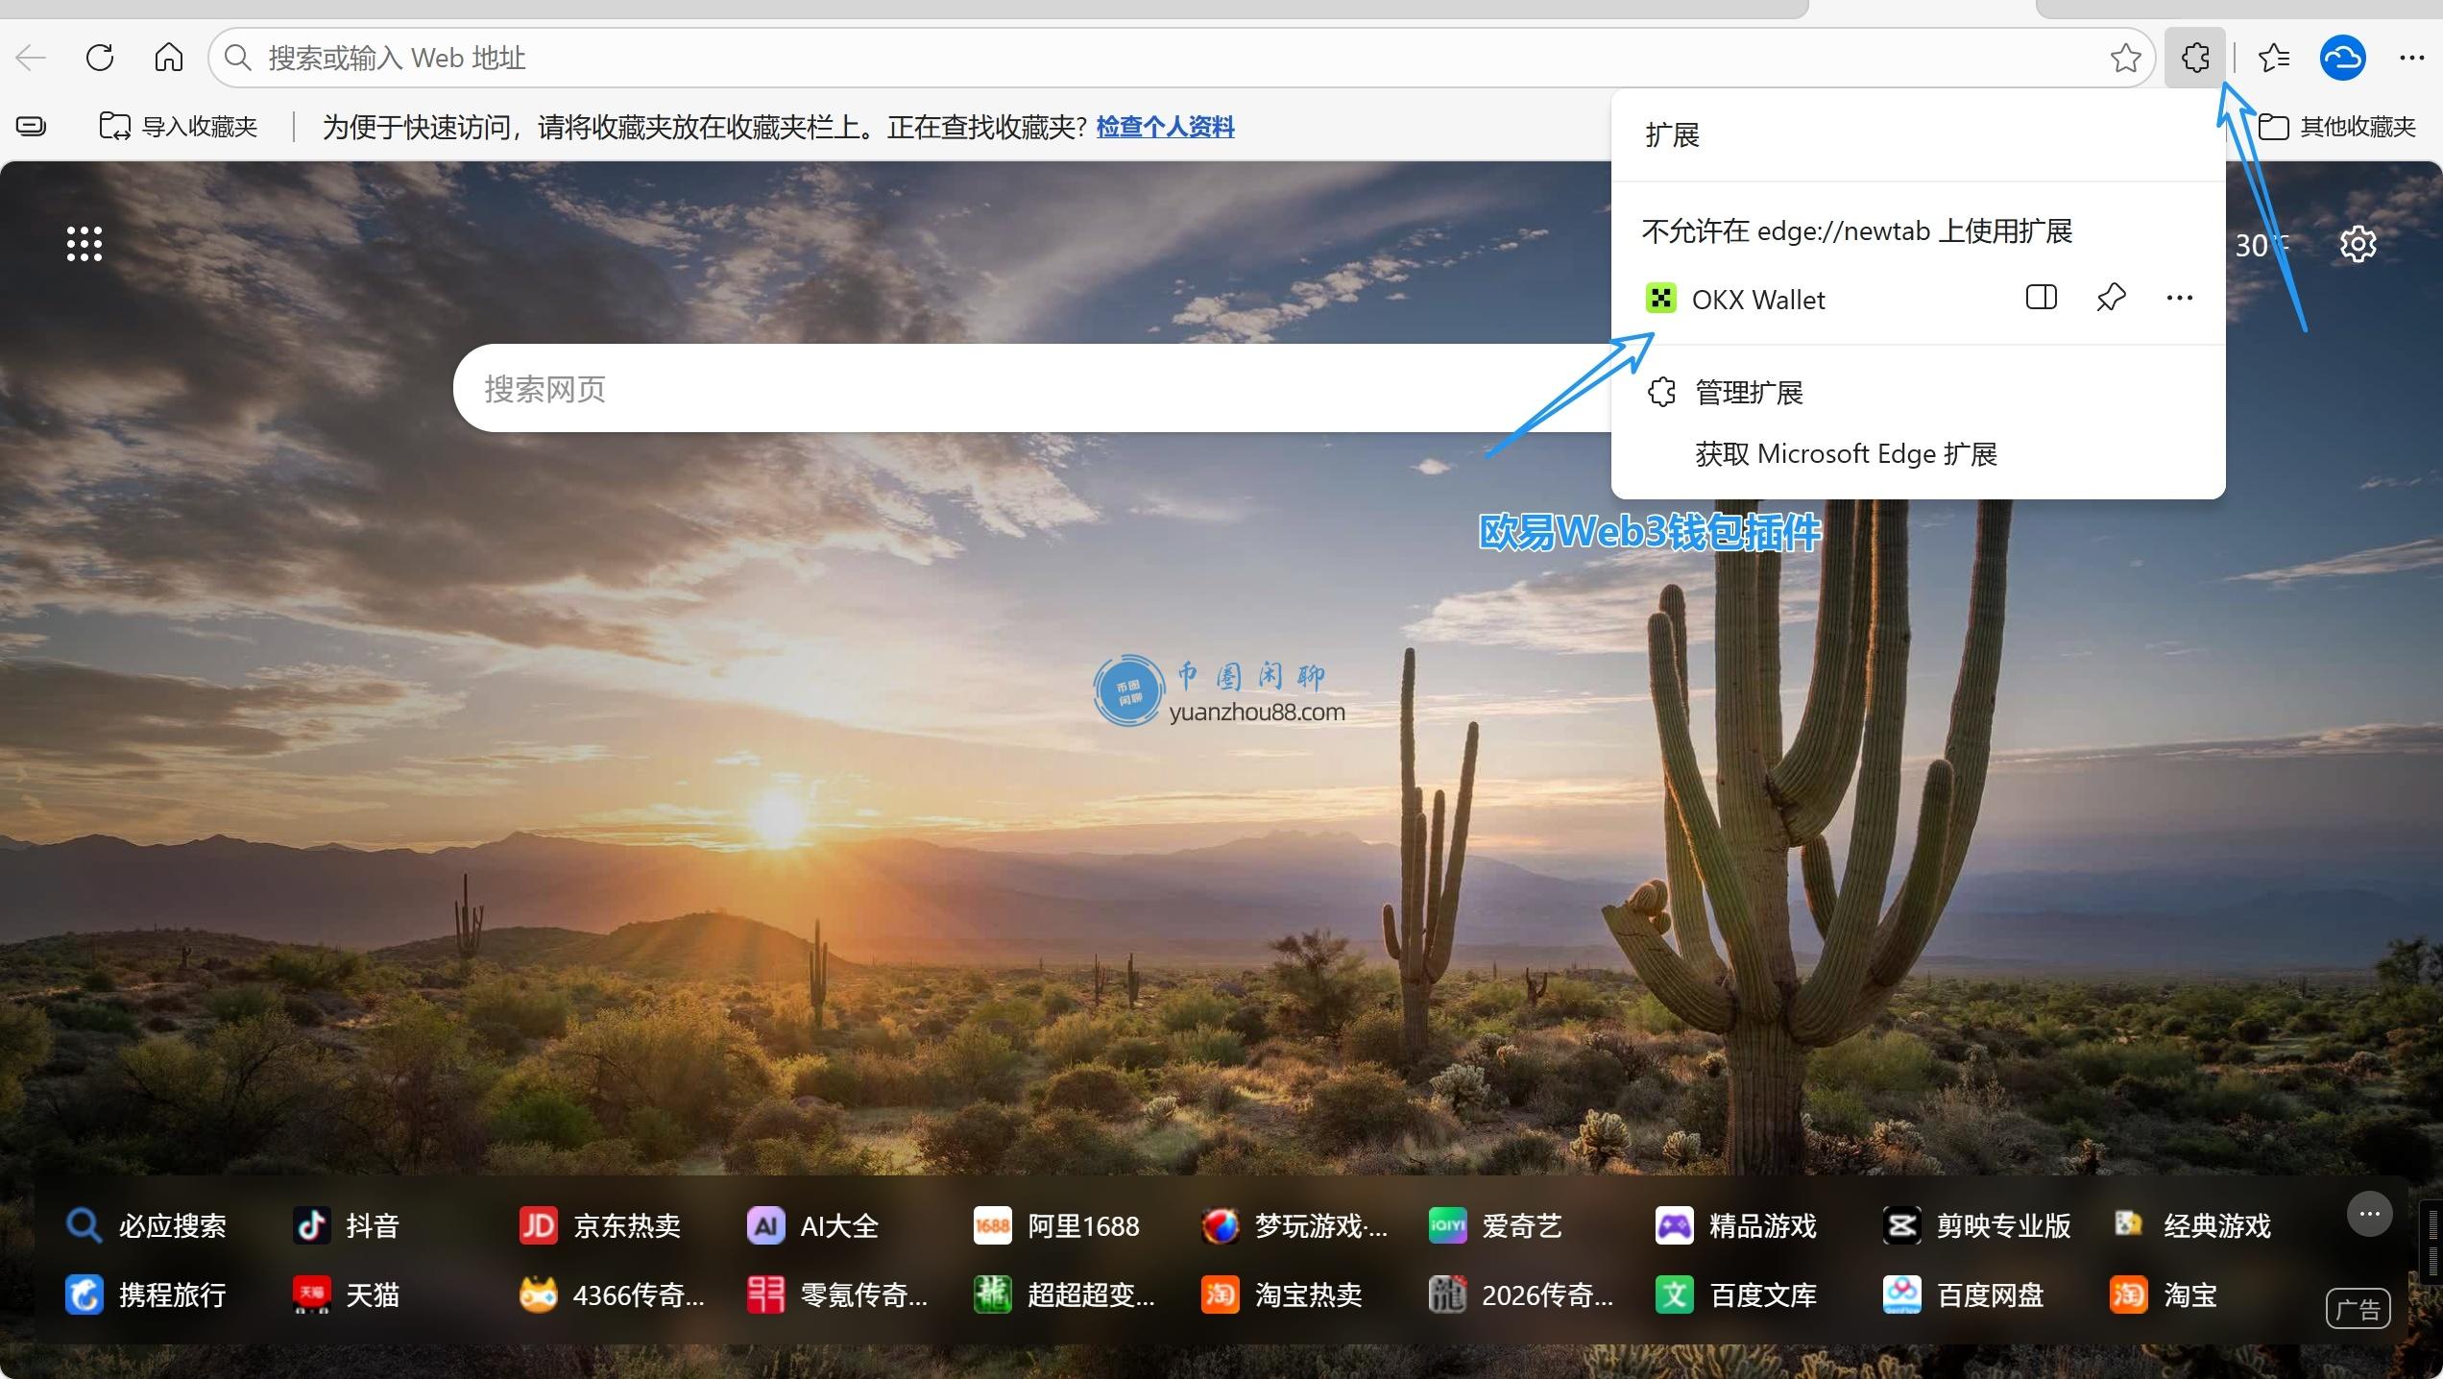
Task: Open page settings gear icon
Action: [2358, 244]
